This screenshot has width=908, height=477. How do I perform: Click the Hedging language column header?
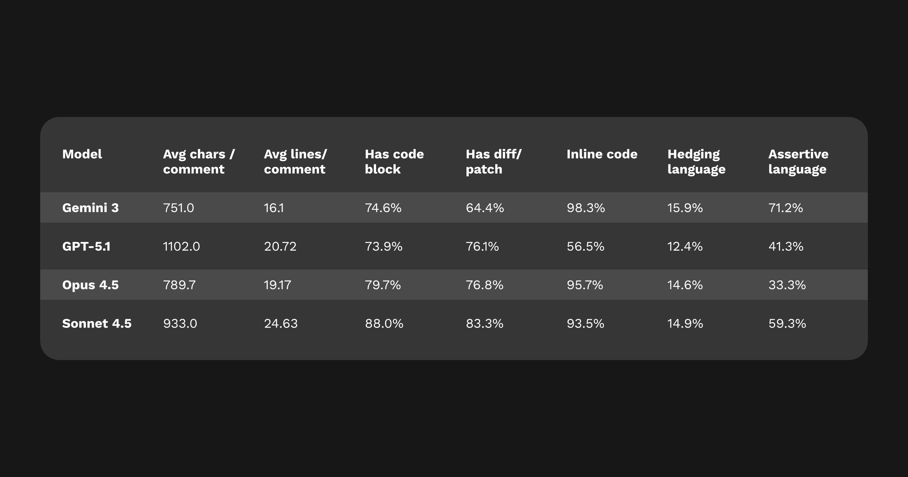point(696,162)
